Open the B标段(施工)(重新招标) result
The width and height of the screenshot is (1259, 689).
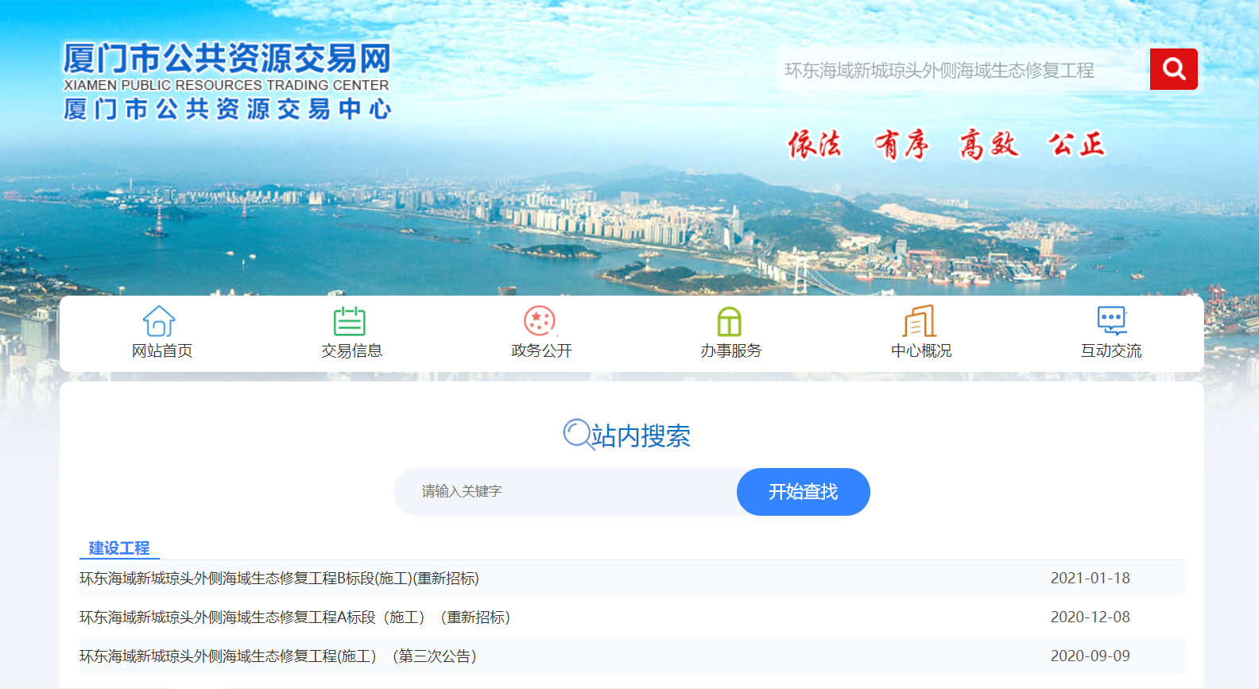point(279,579)
